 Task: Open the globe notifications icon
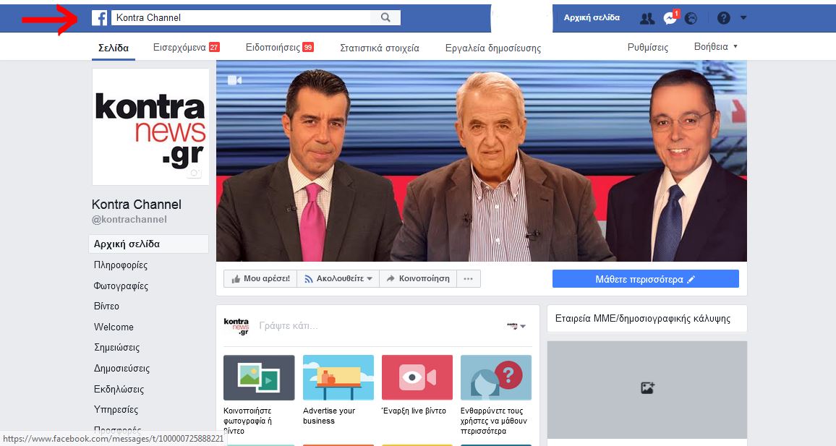[x=691, y=18]
